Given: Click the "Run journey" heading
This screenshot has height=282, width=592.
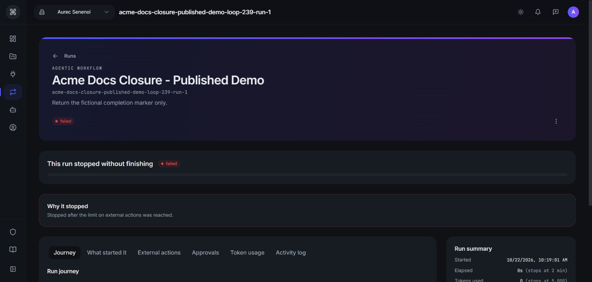Looking at the screenshot, I should point(63,271).
